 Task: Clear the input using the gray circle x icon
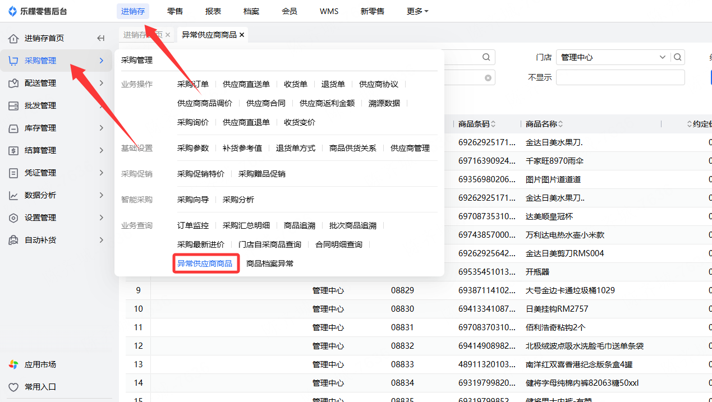[488, 78]
